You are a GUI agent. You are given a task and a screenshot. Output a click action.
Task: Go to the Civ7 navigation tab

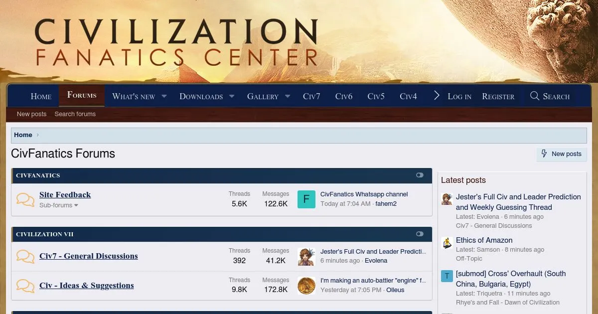pos(311,96)
